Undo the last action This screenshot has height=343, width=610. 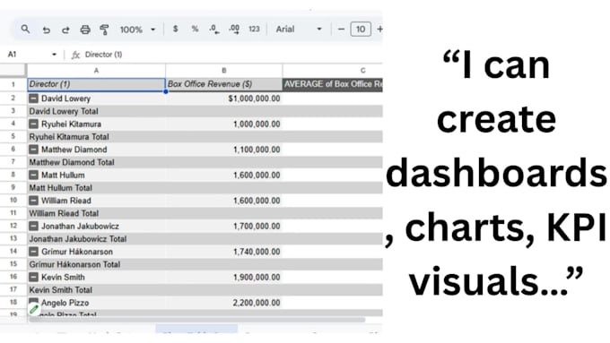coord(47,30)
